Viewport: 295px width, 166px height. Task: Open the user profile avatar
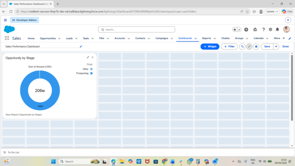coord(286,30)
